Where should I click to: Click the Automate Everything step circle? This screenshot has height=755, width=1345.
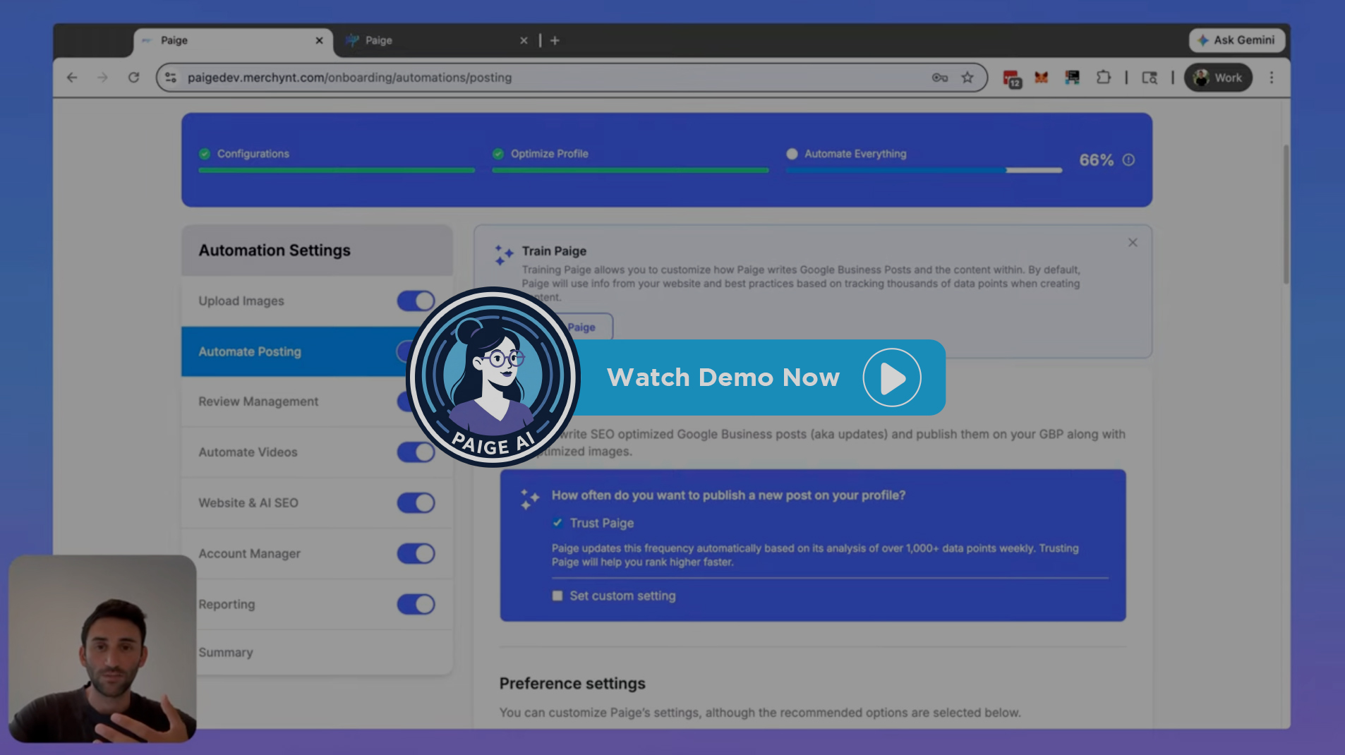tap(792, 154)
